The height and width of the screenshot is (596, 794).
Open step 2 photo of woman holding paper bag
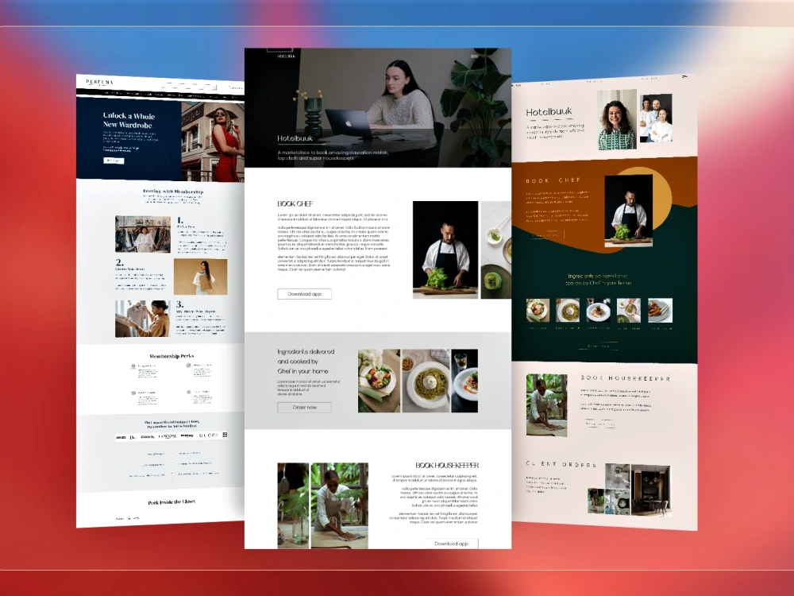tap(201, 277)
